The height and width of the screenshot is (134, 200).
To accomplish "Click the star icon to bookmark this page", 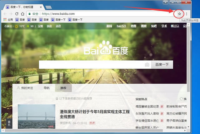I will 179,14.
